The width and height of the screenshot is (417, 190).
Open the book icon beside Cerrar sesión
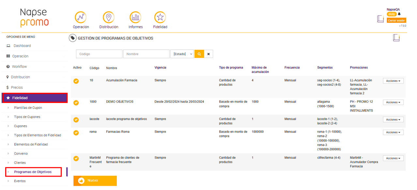[380, 19]
